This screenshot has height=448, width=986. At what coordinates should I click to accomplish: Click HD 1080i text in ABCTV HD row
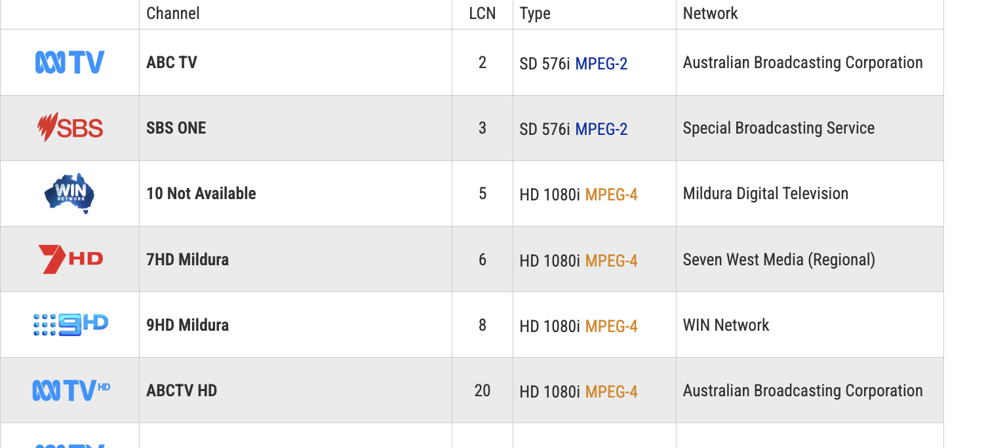click(x=550, y=392)
